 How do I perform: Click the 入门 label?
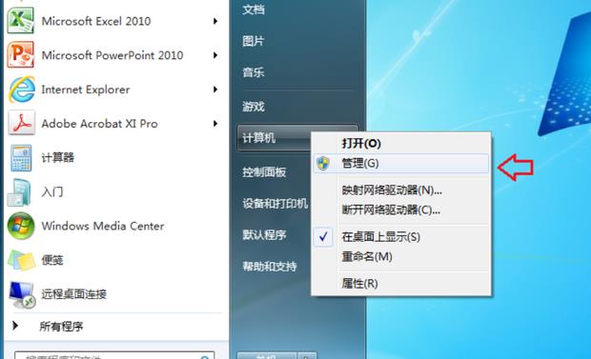(x=52, y=191)
